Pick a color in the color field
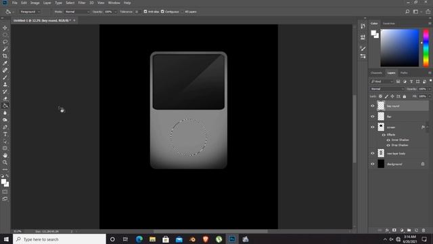This screenshot has height=244, width=433. click(x=400, y=48)
